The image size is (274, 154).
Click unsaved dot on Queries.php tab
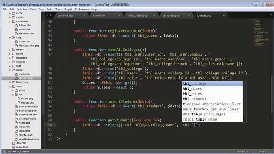click(224, 16)
